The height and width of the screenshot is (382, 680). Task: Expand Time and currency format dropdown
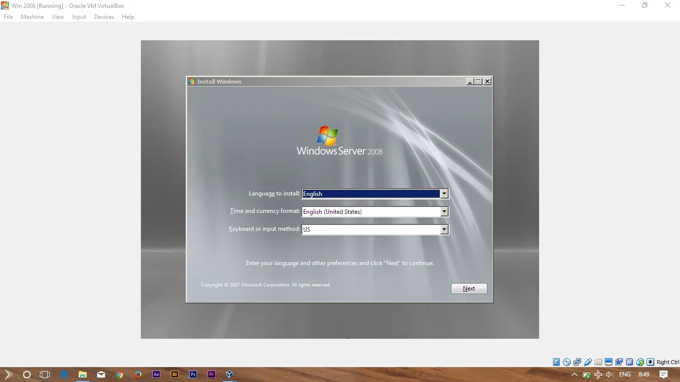click(x=444, y=212)
